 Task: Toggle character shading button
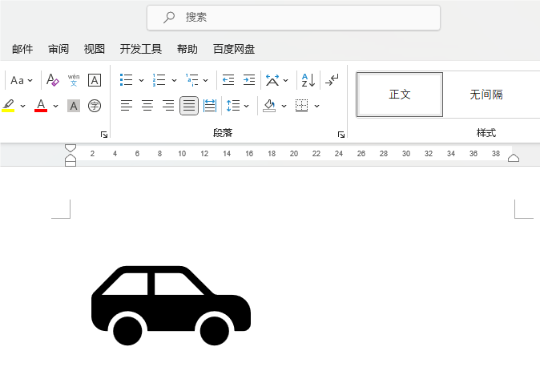(74, 106)
